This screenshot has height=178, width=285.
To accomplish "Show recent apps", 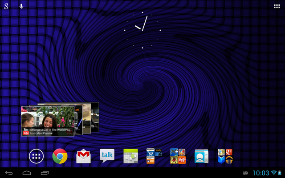I will (45, 173).
